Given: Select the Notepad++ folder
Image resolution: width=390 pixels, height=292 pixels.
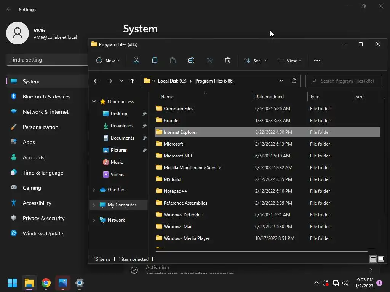Looking at the screenshot, I should 268,191.
